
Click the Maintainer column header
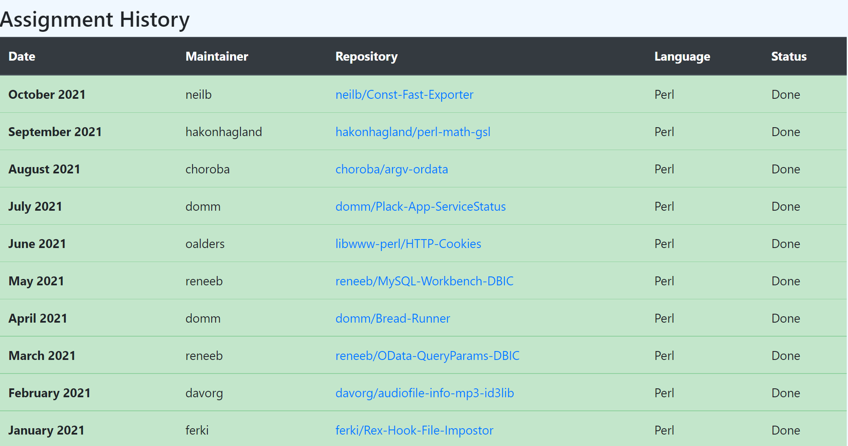[217, 56]
